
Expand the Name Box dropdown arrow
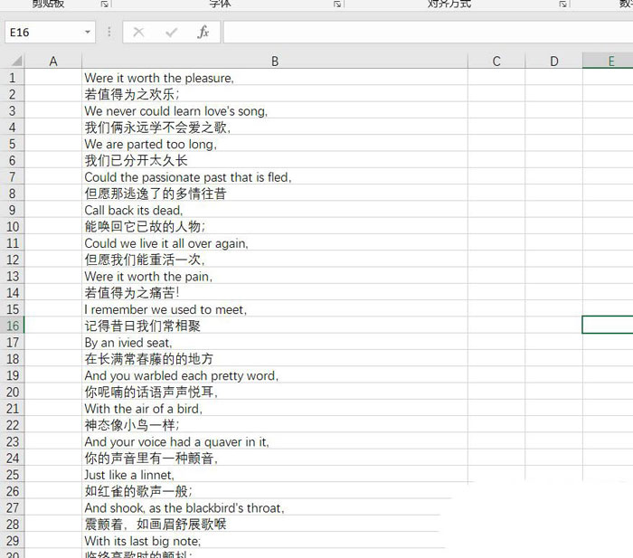[x=88, y=33]
